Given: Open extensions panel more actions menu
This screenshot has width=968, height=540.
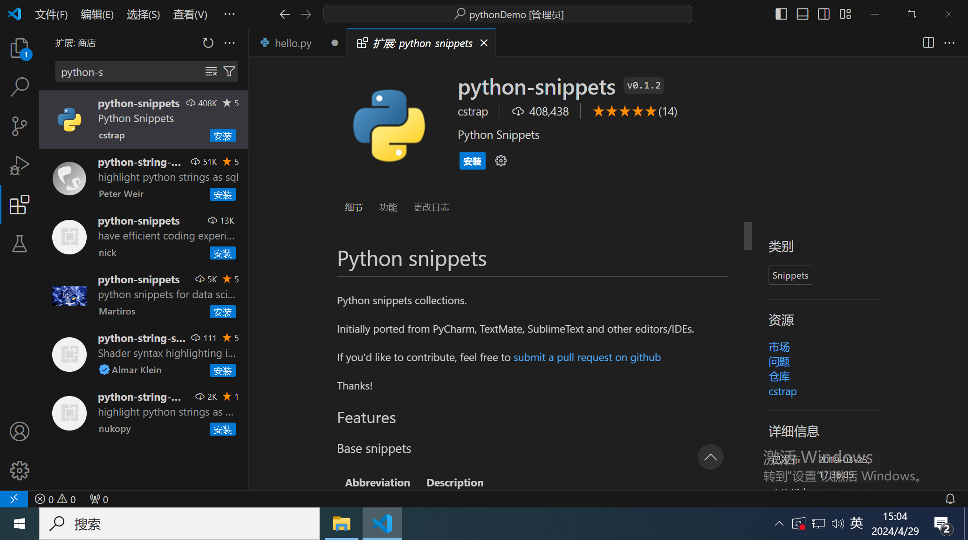Looking at the screenshot, I should pos(230,43).
